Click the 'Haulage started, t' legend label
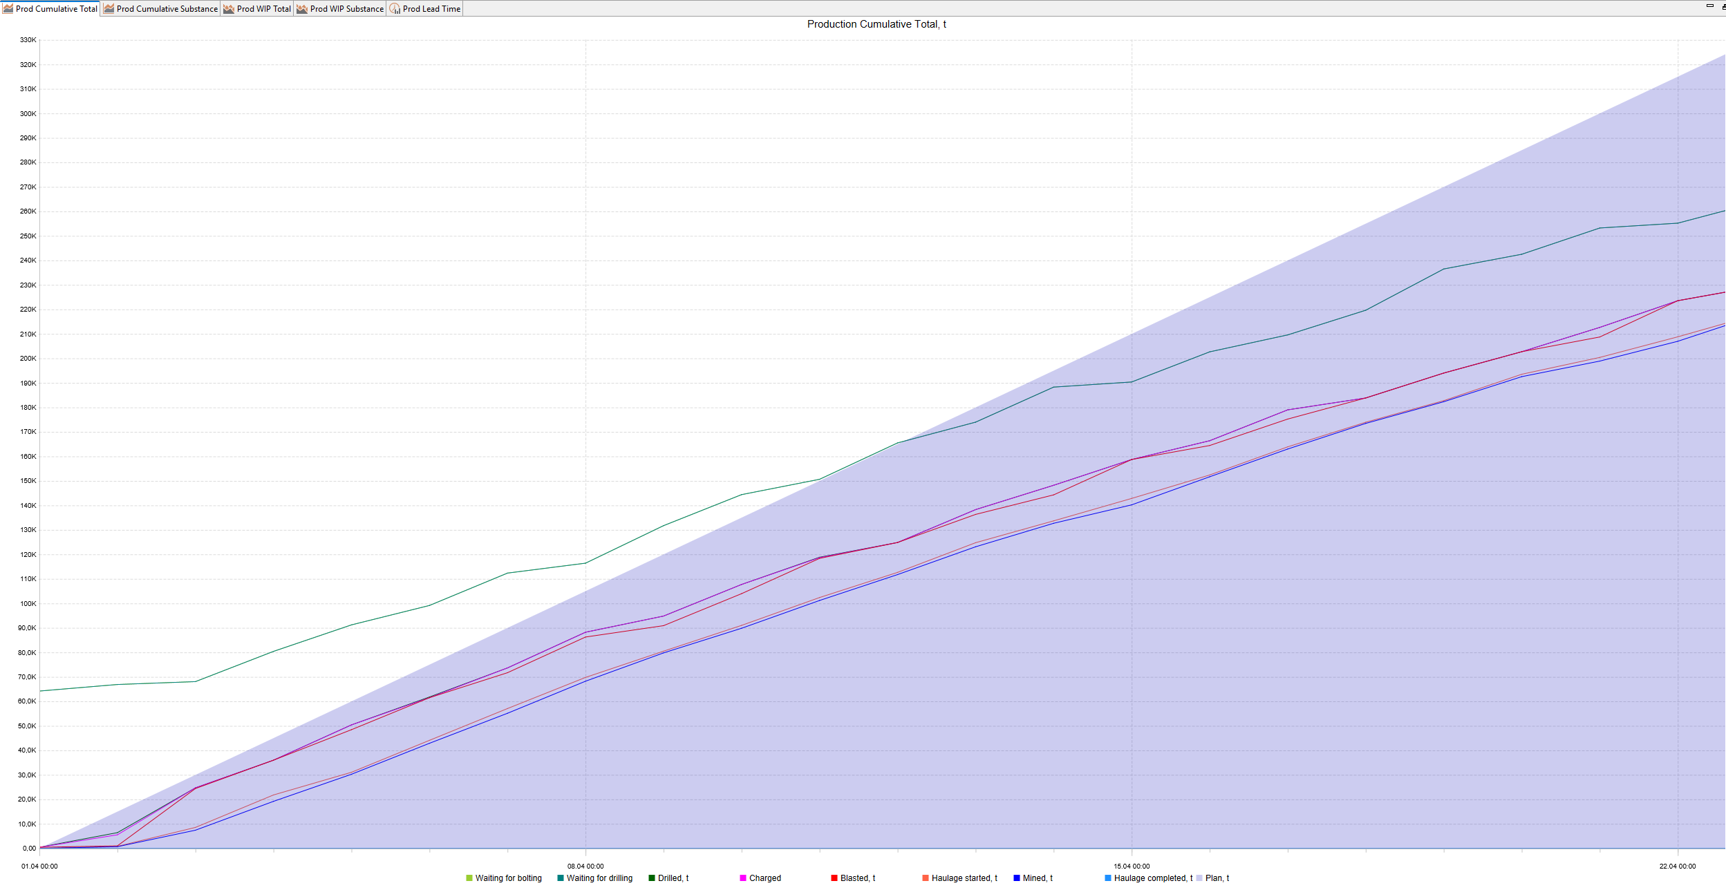Viewport: 1726px width, 890px height. [x=964, y=878]
